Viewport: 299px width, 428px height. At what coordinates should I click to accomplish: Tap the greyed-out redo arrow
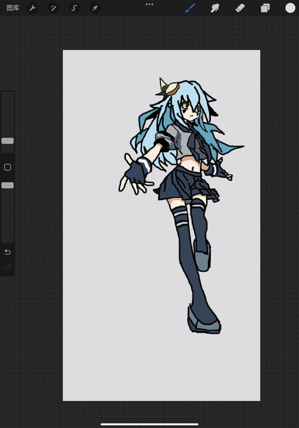pos(7,267)
